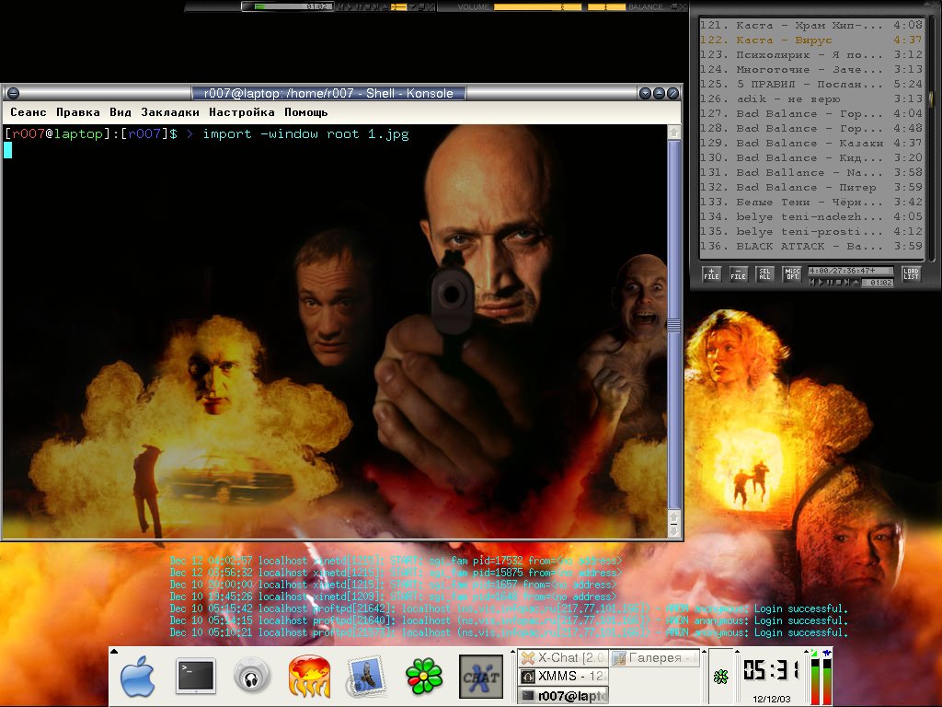942x707 pixels.
Task: Click the green flower tray icon
Action: point(721,677)
